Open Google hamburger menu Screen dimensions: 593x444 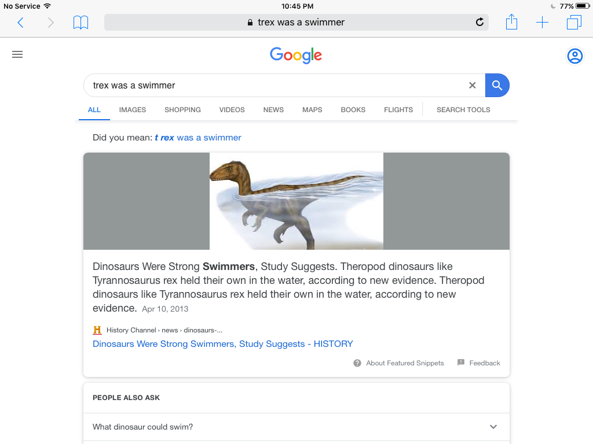[x=17, y=55]
